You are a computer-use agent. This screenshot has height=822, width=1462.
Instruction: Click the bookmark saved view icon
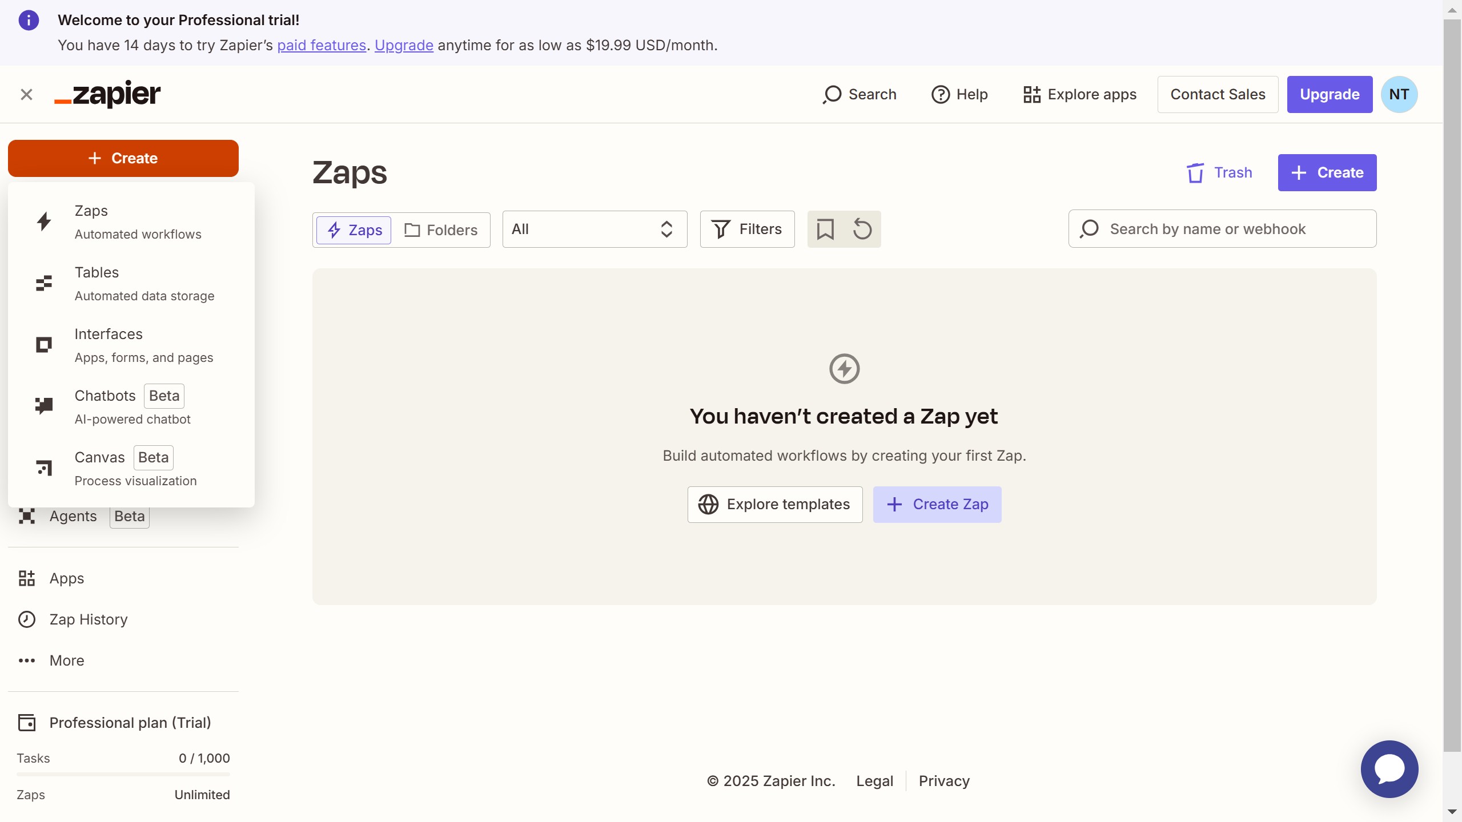[x=825, y=229]
